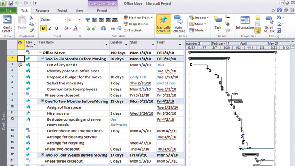This screenshot has height=166, width=295.
Task: Pick background fill color bucket
Action: pos(66,28)
